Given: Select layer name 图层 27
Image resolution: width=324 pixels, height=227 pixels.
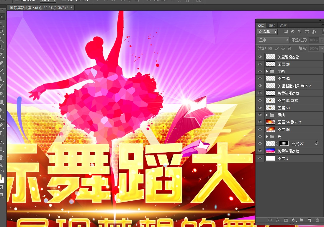Looking at the screenshot, I should [297, 144].
